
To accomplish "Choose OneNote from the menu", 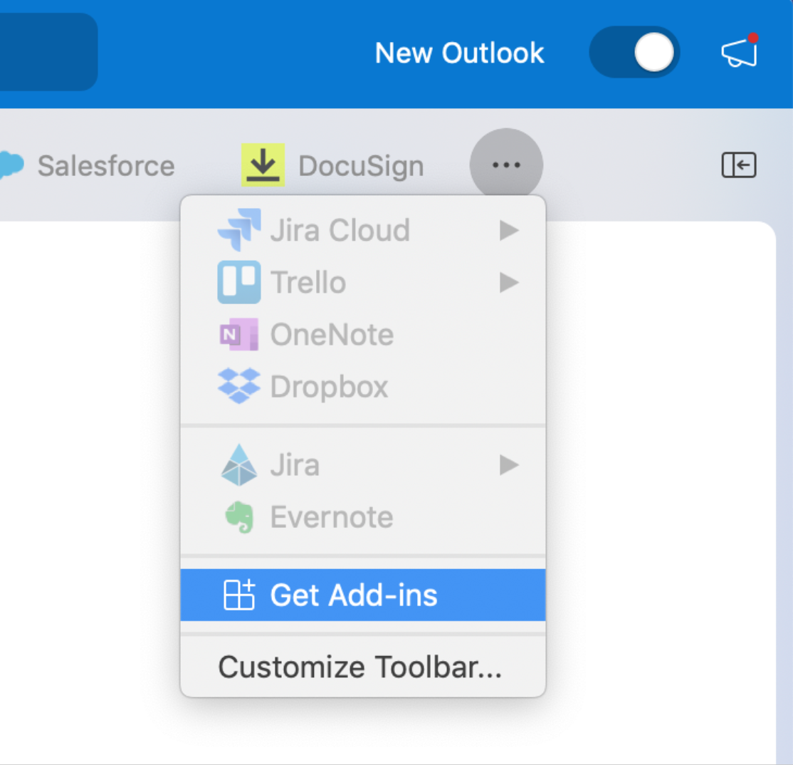I will [x=362, y=335].
